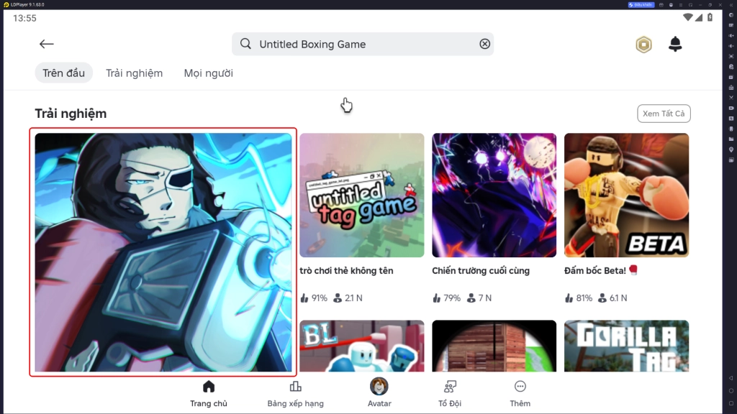Click Android back triangle in sidebar

click(731, 378)
